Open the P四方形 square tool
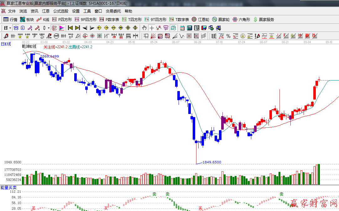The height and width of the screenshot is (211, 339). click(62, 19)
